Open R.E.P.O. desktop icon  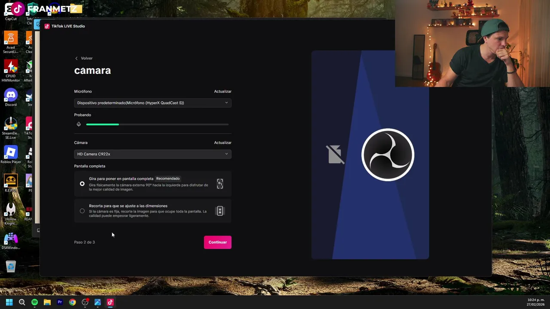11,183
